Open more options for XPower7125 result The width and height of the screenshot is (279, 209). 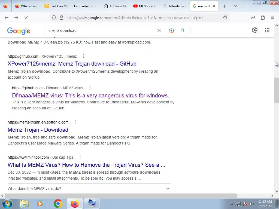click(x=83, y=56)
